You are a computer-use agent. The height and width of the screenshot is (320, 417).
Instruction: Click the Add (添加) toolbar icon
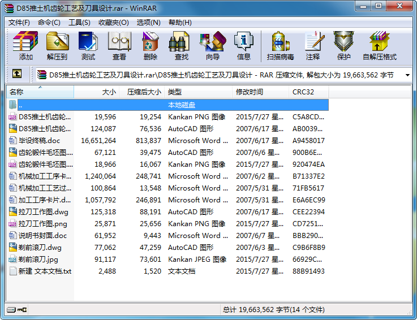(25, 41)
